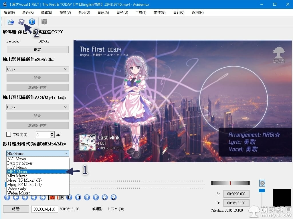Increase the audio shift value with up arrow
This screenshot has width=293, height=219.
pos(52,133)
